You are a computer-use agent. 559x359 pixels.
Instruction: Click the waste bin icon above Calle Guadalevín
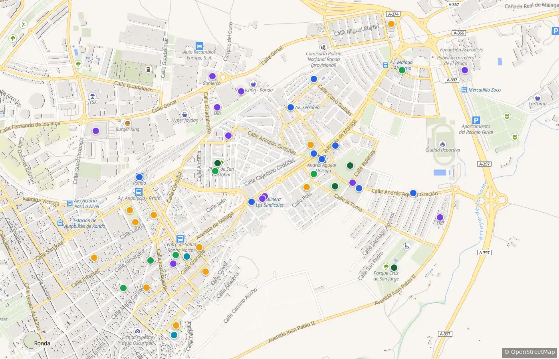[x=149, y=69]
